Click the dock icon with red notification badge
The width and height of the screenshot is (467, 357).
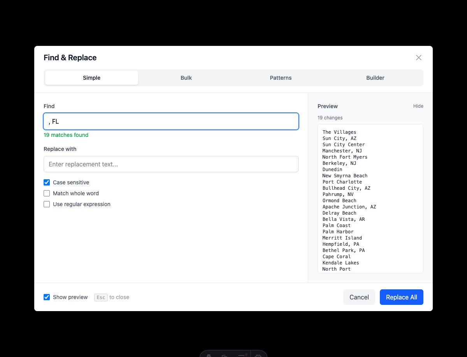tap(242, 355)
